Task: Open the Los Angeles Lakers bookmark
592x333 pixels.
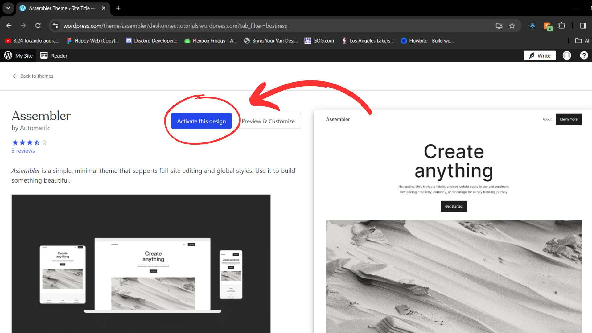Action: tap(368, 41)
